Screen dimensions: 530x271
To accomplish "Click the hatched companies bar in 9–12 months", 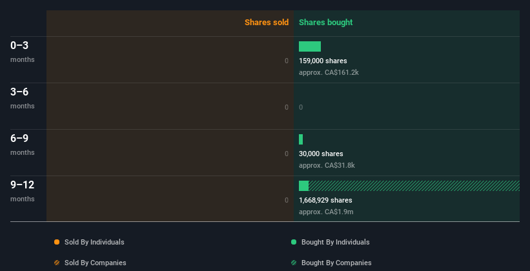I will (x=414, y=186).
